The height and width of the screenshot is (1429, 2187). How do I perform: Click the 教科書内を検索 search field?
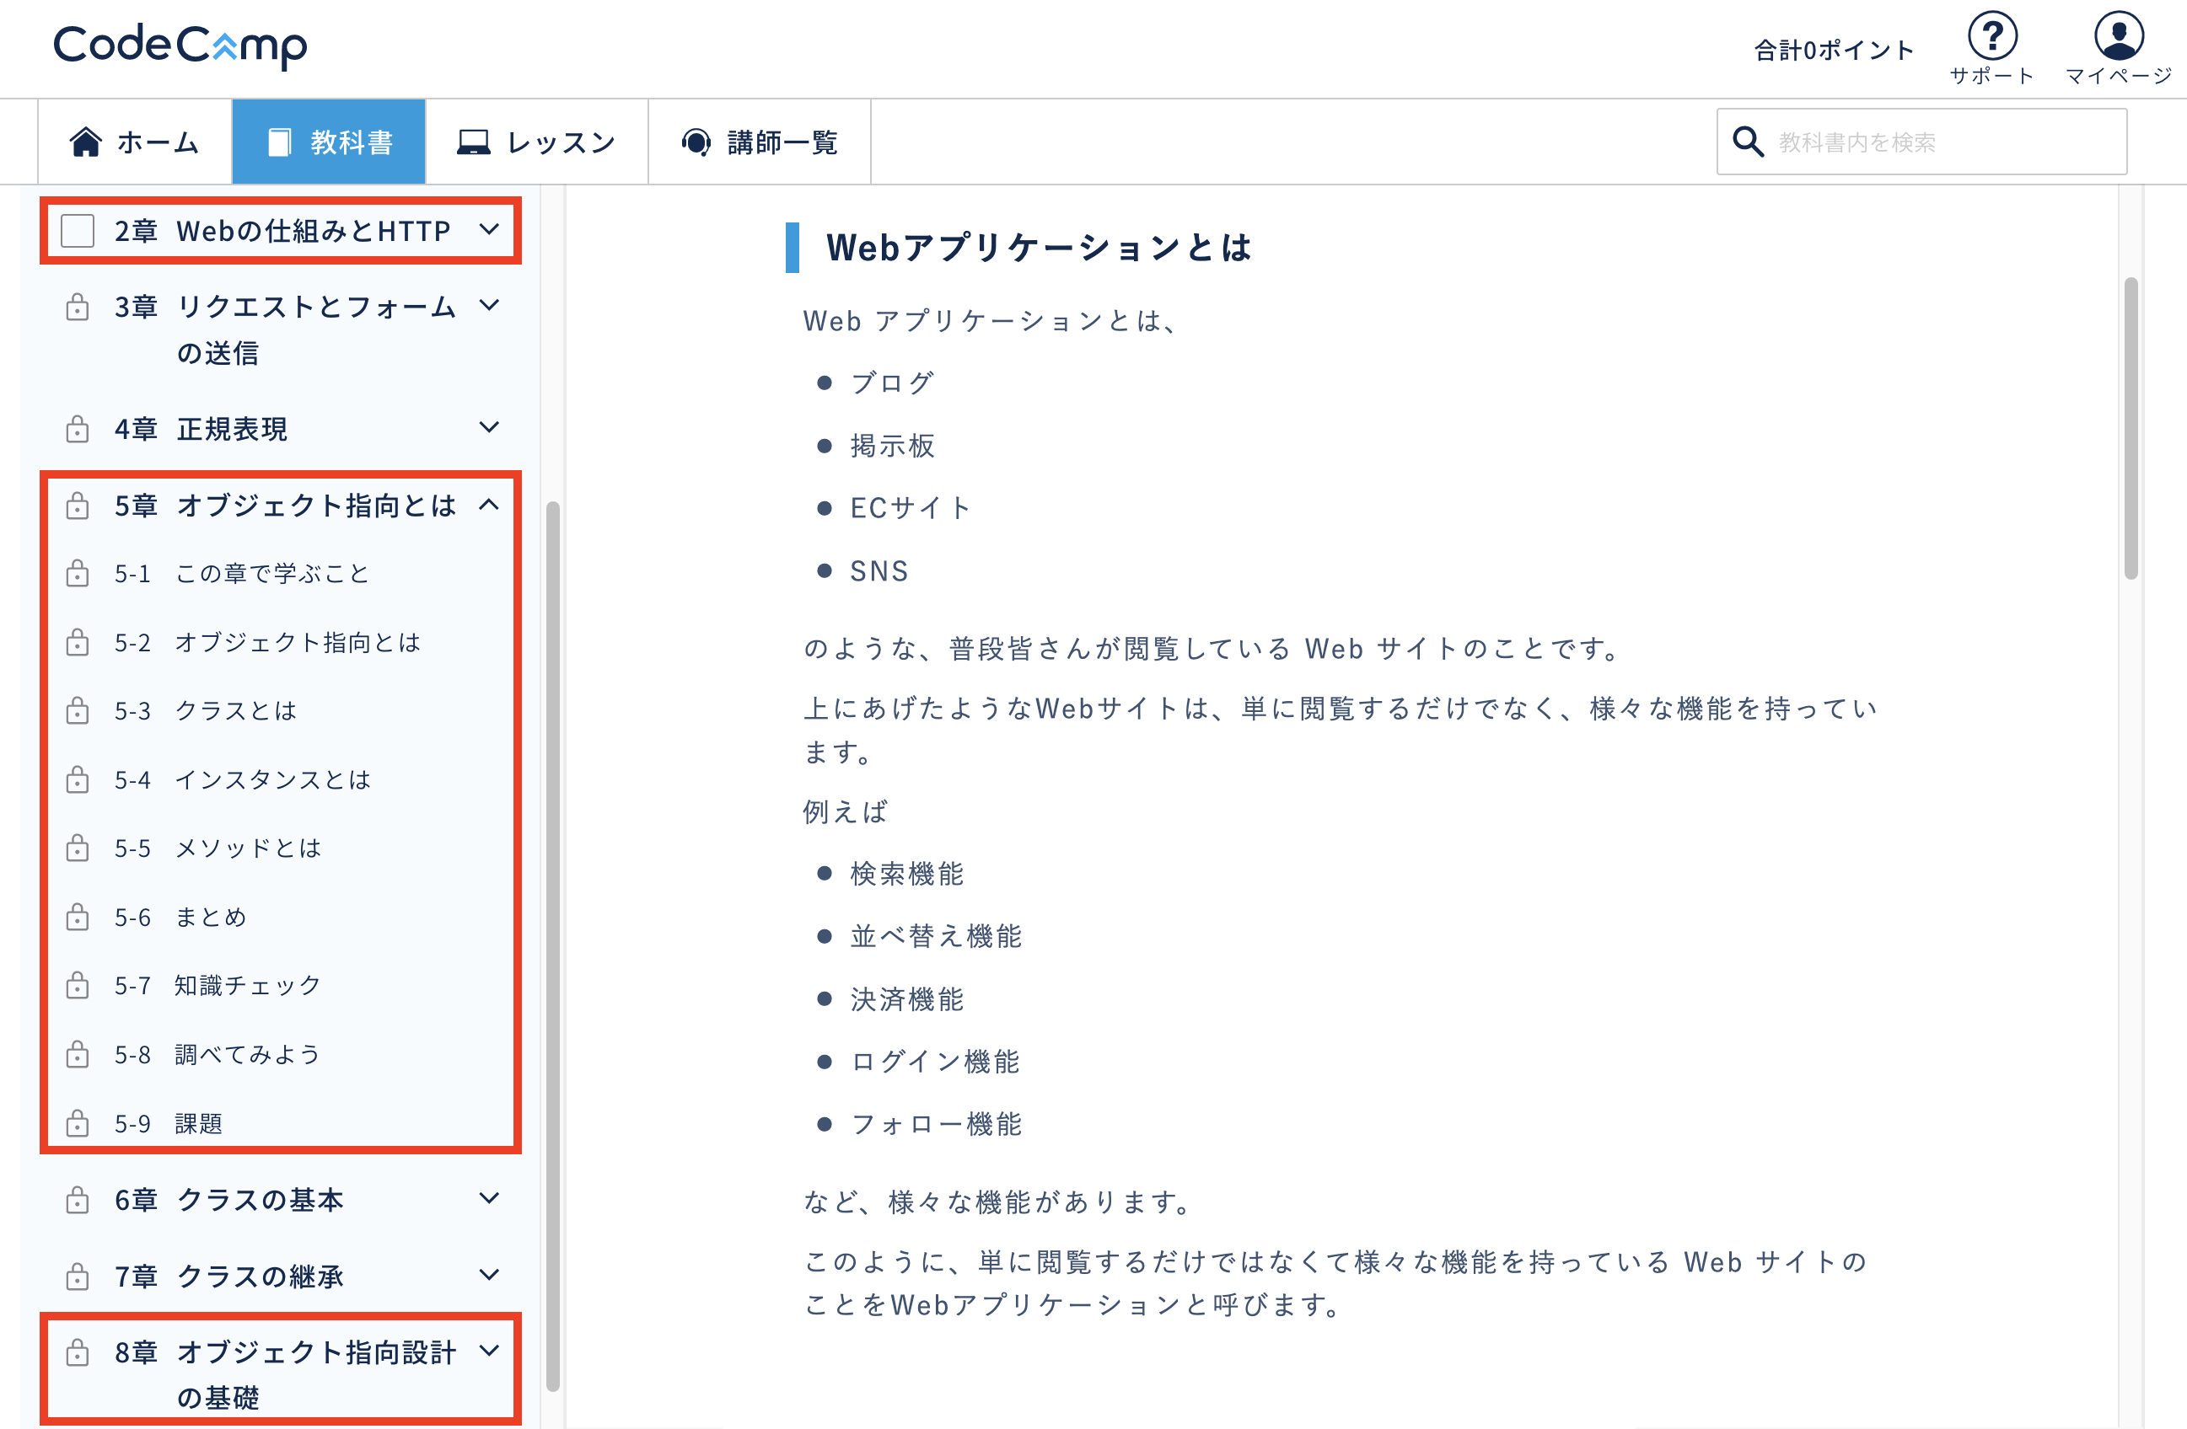click(x=1922, y=142)
